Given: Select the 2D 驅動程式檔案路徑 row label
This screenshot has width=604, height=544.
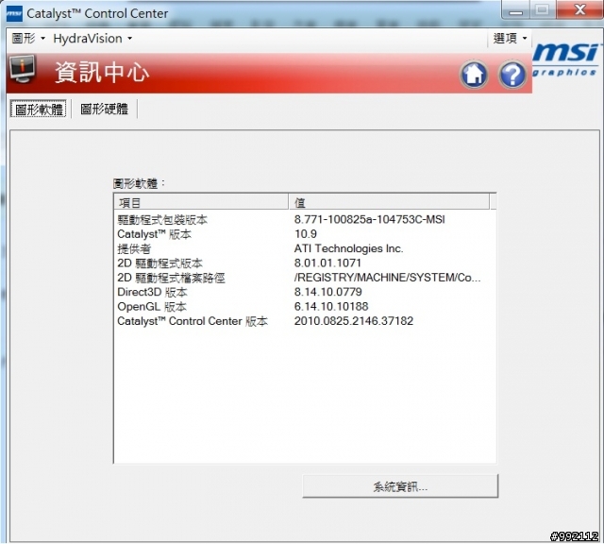Looking at the screenshot, I should (x=171, y=278).
